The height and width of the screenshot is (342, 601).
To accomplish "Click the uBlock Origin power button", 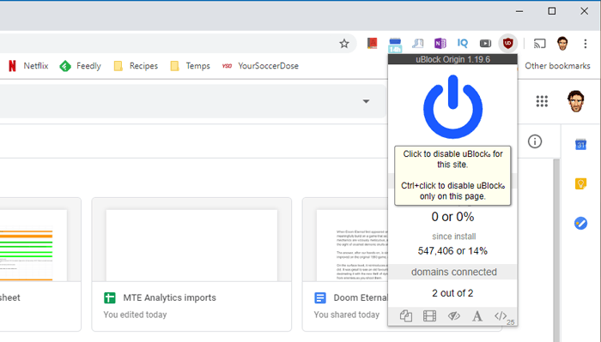I will click(x=452, y=107).
